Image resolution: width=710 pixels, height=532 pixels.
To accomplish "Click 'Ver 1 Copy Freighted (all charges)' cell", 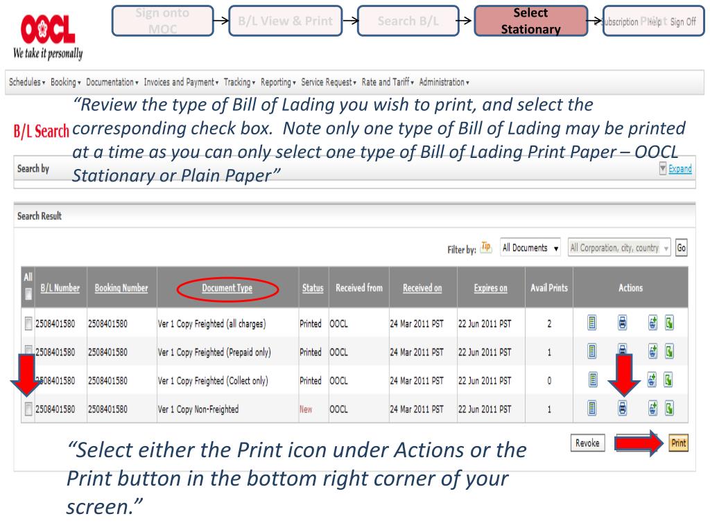I will [x=212, y=324].
